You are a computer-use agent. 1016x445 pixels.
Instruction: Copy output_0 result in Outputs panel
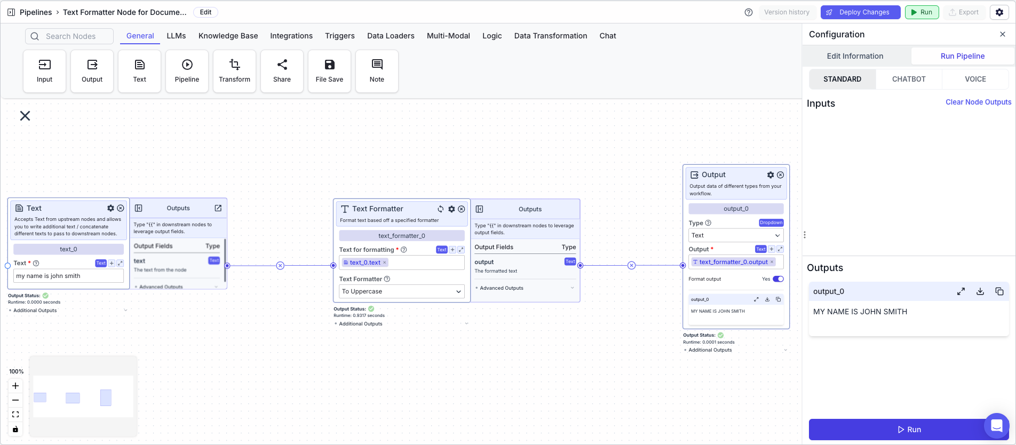999,291
